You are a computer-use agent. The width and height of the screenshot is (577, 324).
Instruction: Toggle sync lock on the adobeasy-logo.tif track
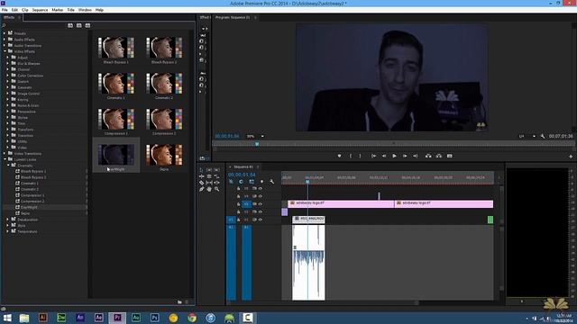pos(254,204)
